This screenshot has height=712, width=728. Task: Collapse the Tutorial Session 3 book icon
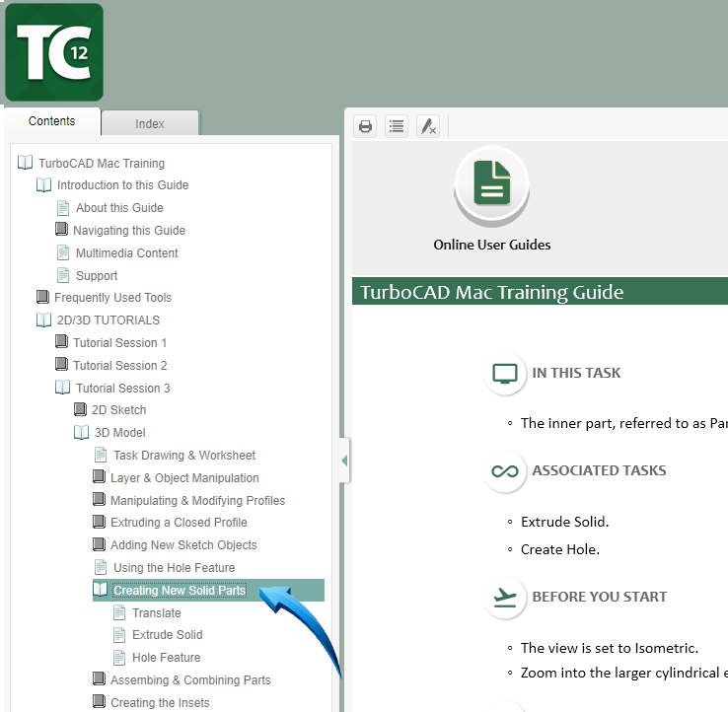point(63,388)
